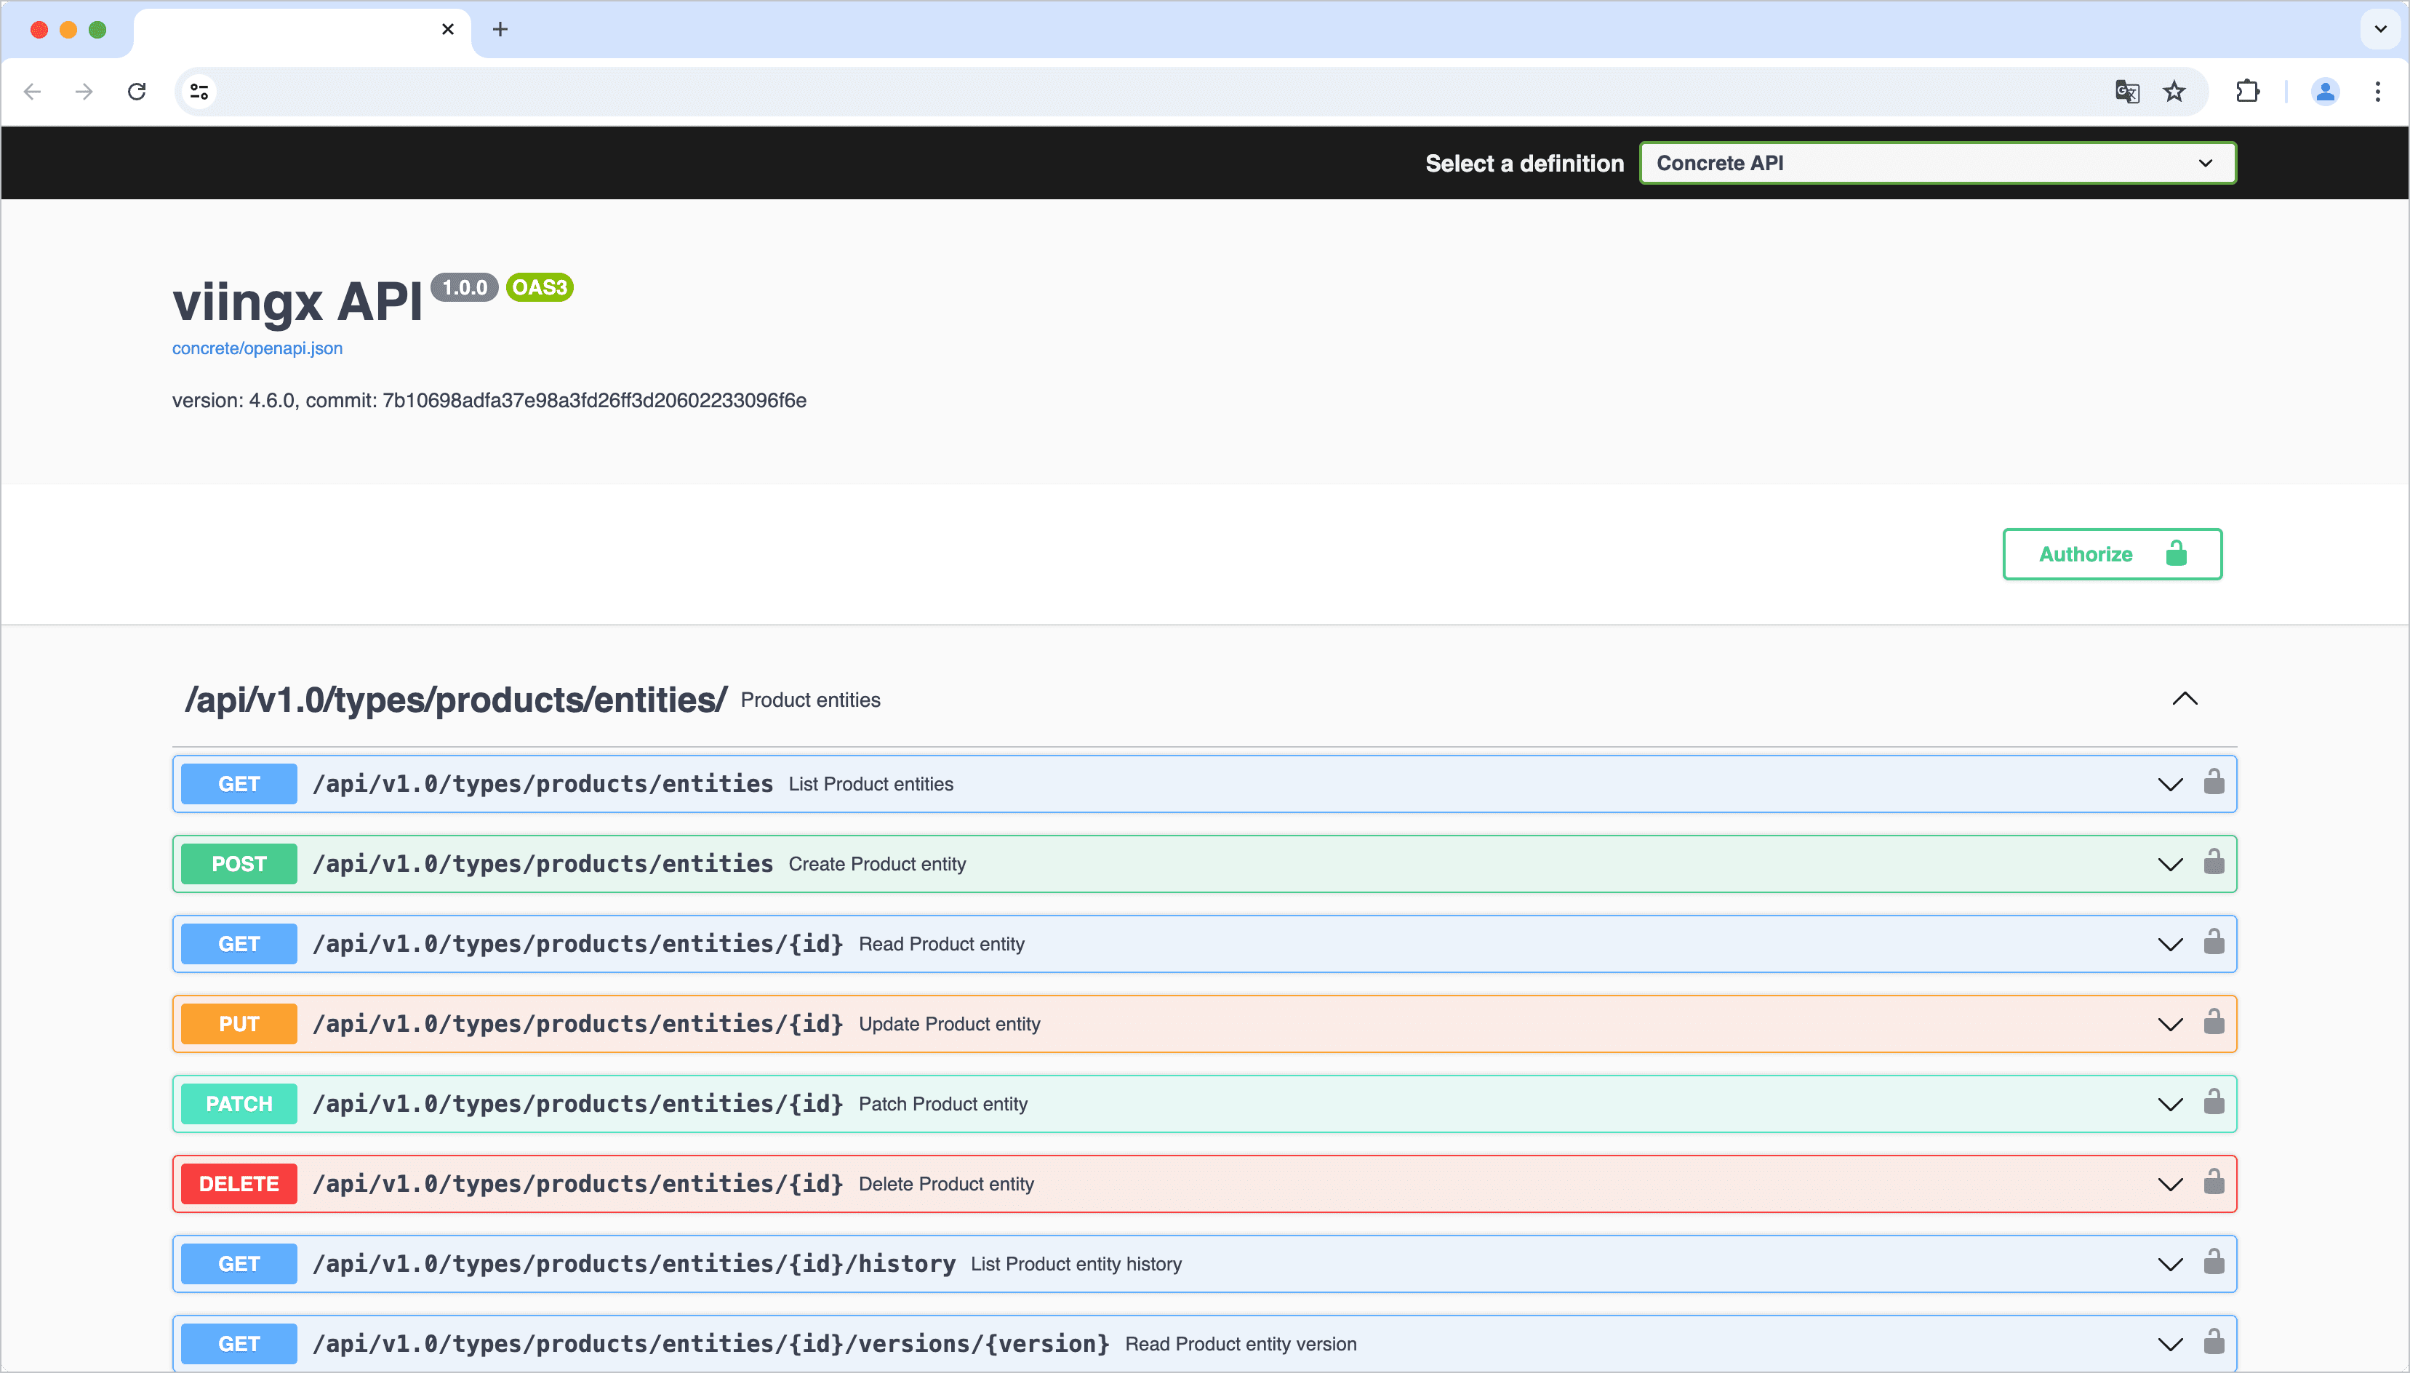Click the Google Translate icon in address bar
This screenshot has height=1373, width=2410.
coord(2126,92)
